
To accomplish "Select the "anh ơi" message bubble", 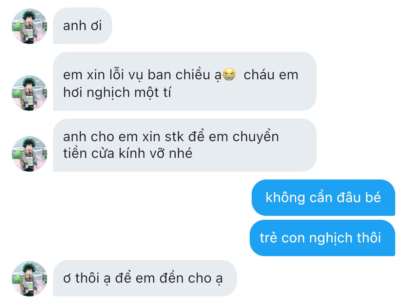I will point(83,26).
